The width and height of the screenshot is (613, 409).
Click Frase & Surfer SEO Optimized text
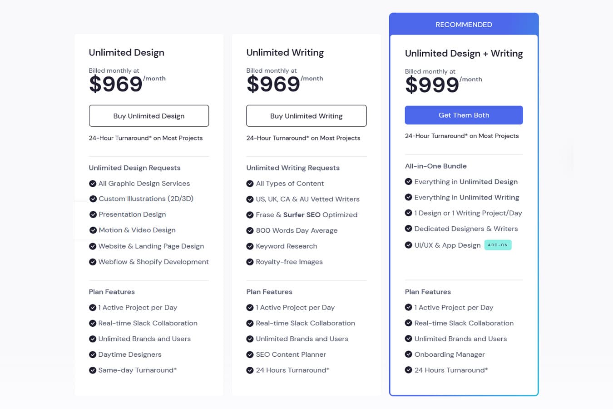click(306, 215)
